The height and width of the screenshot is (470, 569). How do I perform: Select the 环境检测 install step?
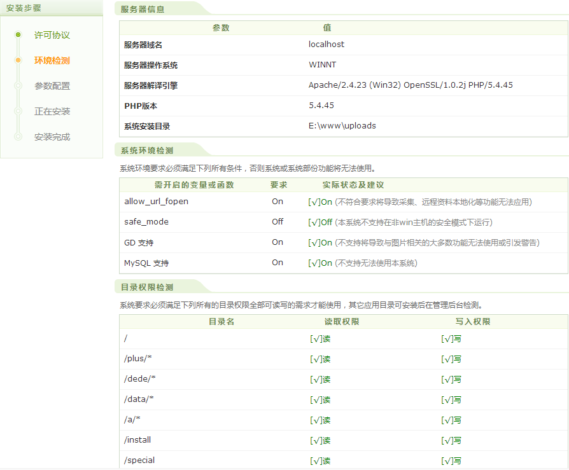[52, 60]
